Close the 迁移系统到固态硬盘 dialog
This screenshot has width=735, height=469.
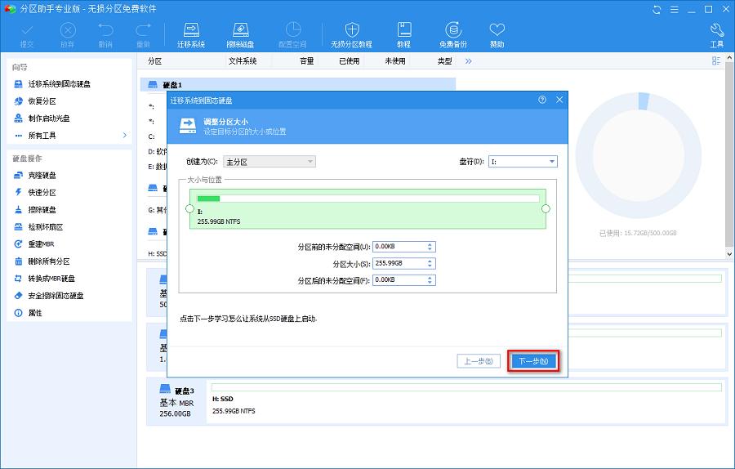click(x=559, y=100)
